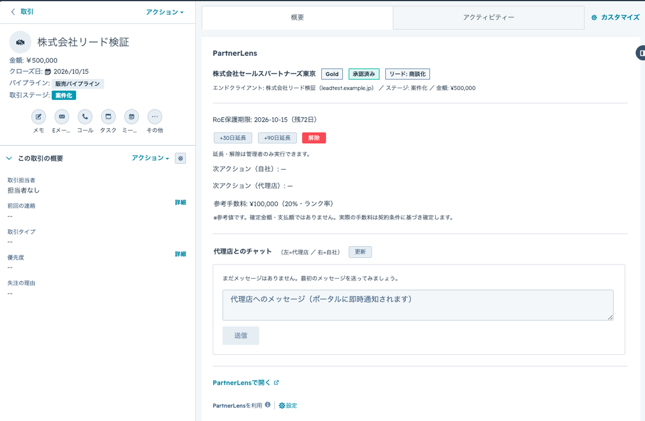
Task: Click the 次アクション(自社) line
Action: click(250, 169)
